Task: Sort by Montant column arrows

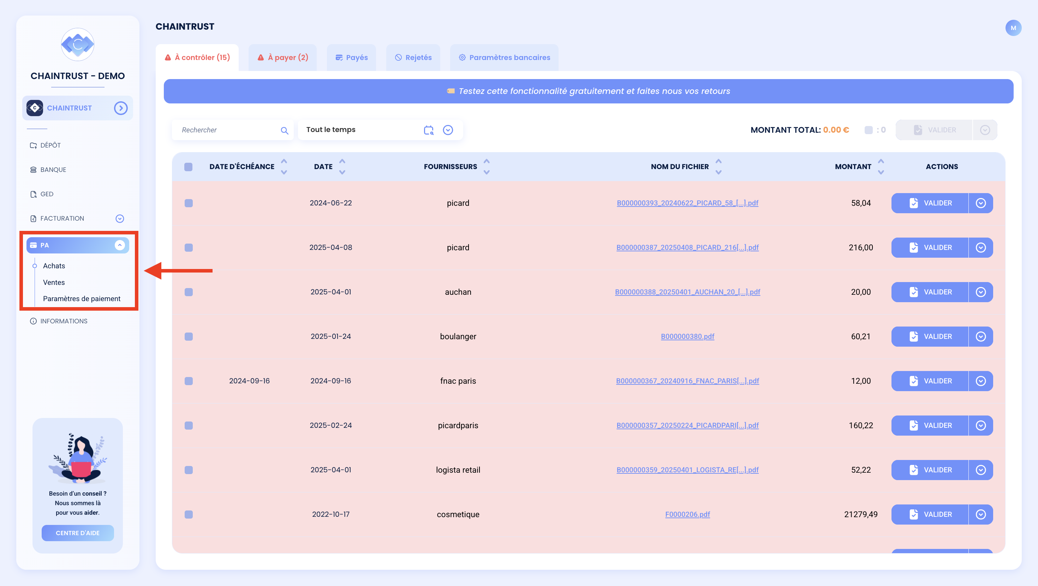Action: [881, 167]
